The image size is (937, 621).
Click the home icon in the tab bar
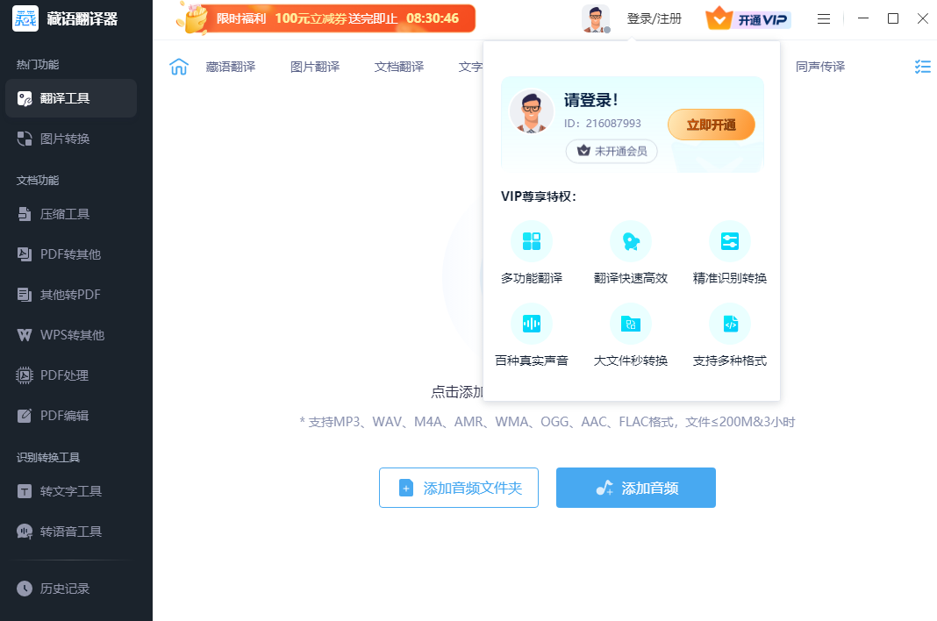(x=179, y=67)
